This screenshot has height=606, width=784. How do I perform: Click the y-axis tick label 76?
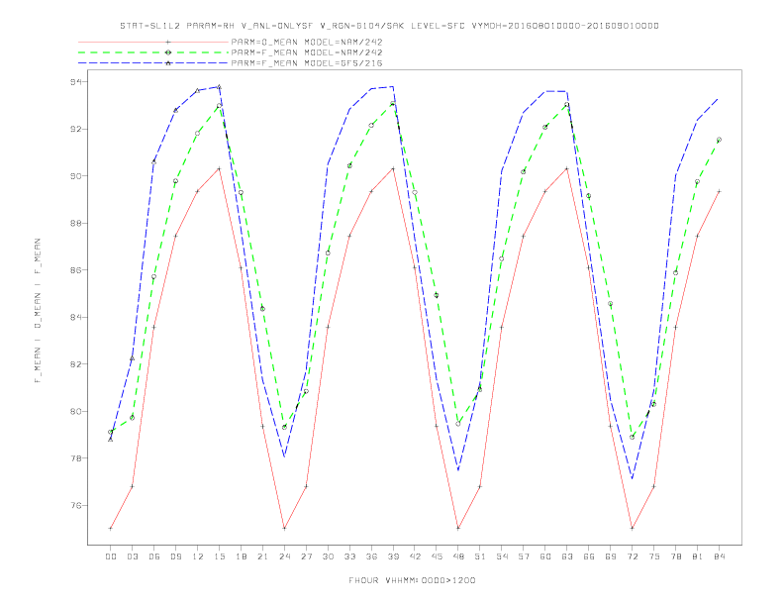pos(75,506)
